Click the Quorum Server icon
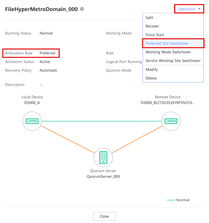This screenshot has width=209, height=223. click(x=103, y=158)
